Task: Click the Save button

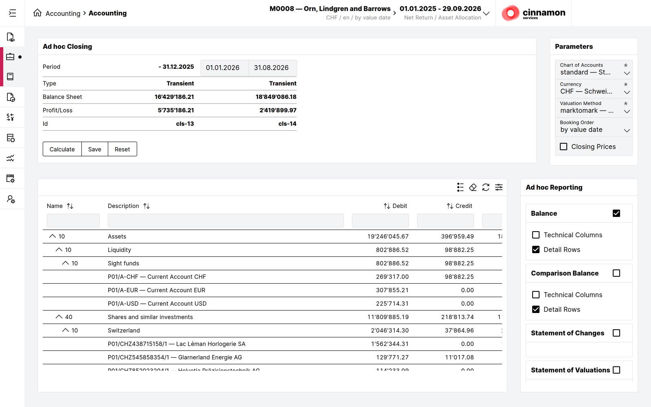Action: click(95, 149)
